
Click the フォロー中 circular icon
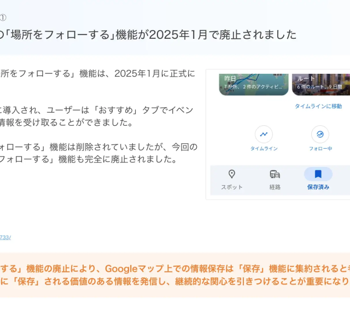(320, 135)
